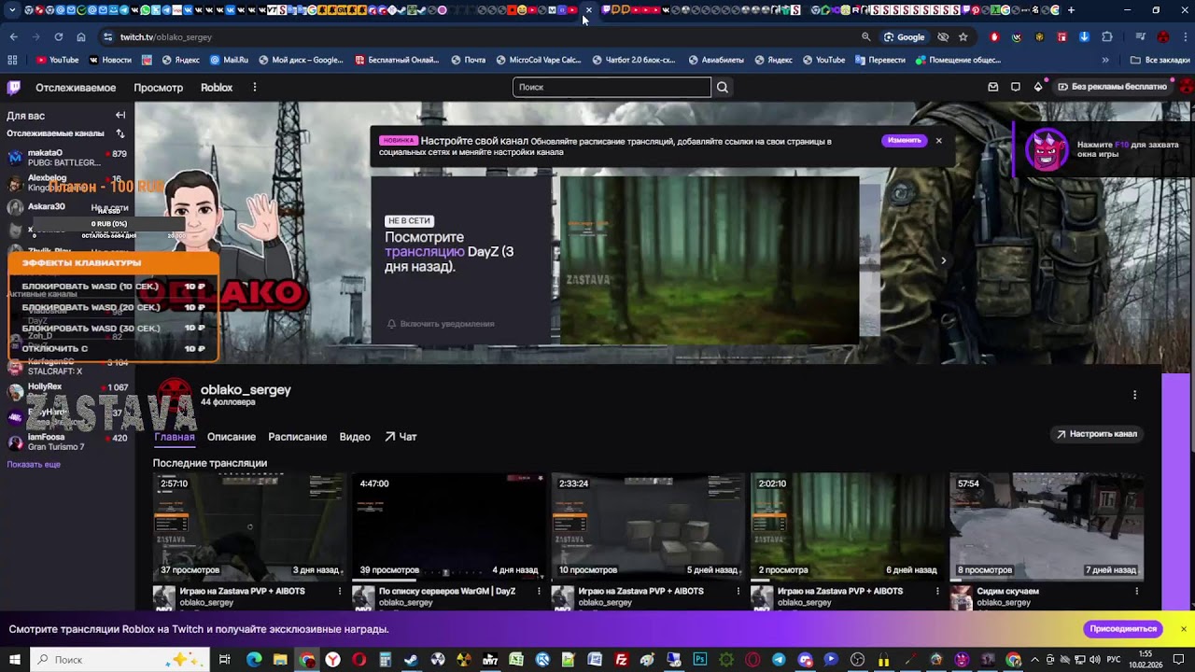This screenshot has width=1195, height=672.
Task: Show hidden system tray icons
Action: [1034, 660]
